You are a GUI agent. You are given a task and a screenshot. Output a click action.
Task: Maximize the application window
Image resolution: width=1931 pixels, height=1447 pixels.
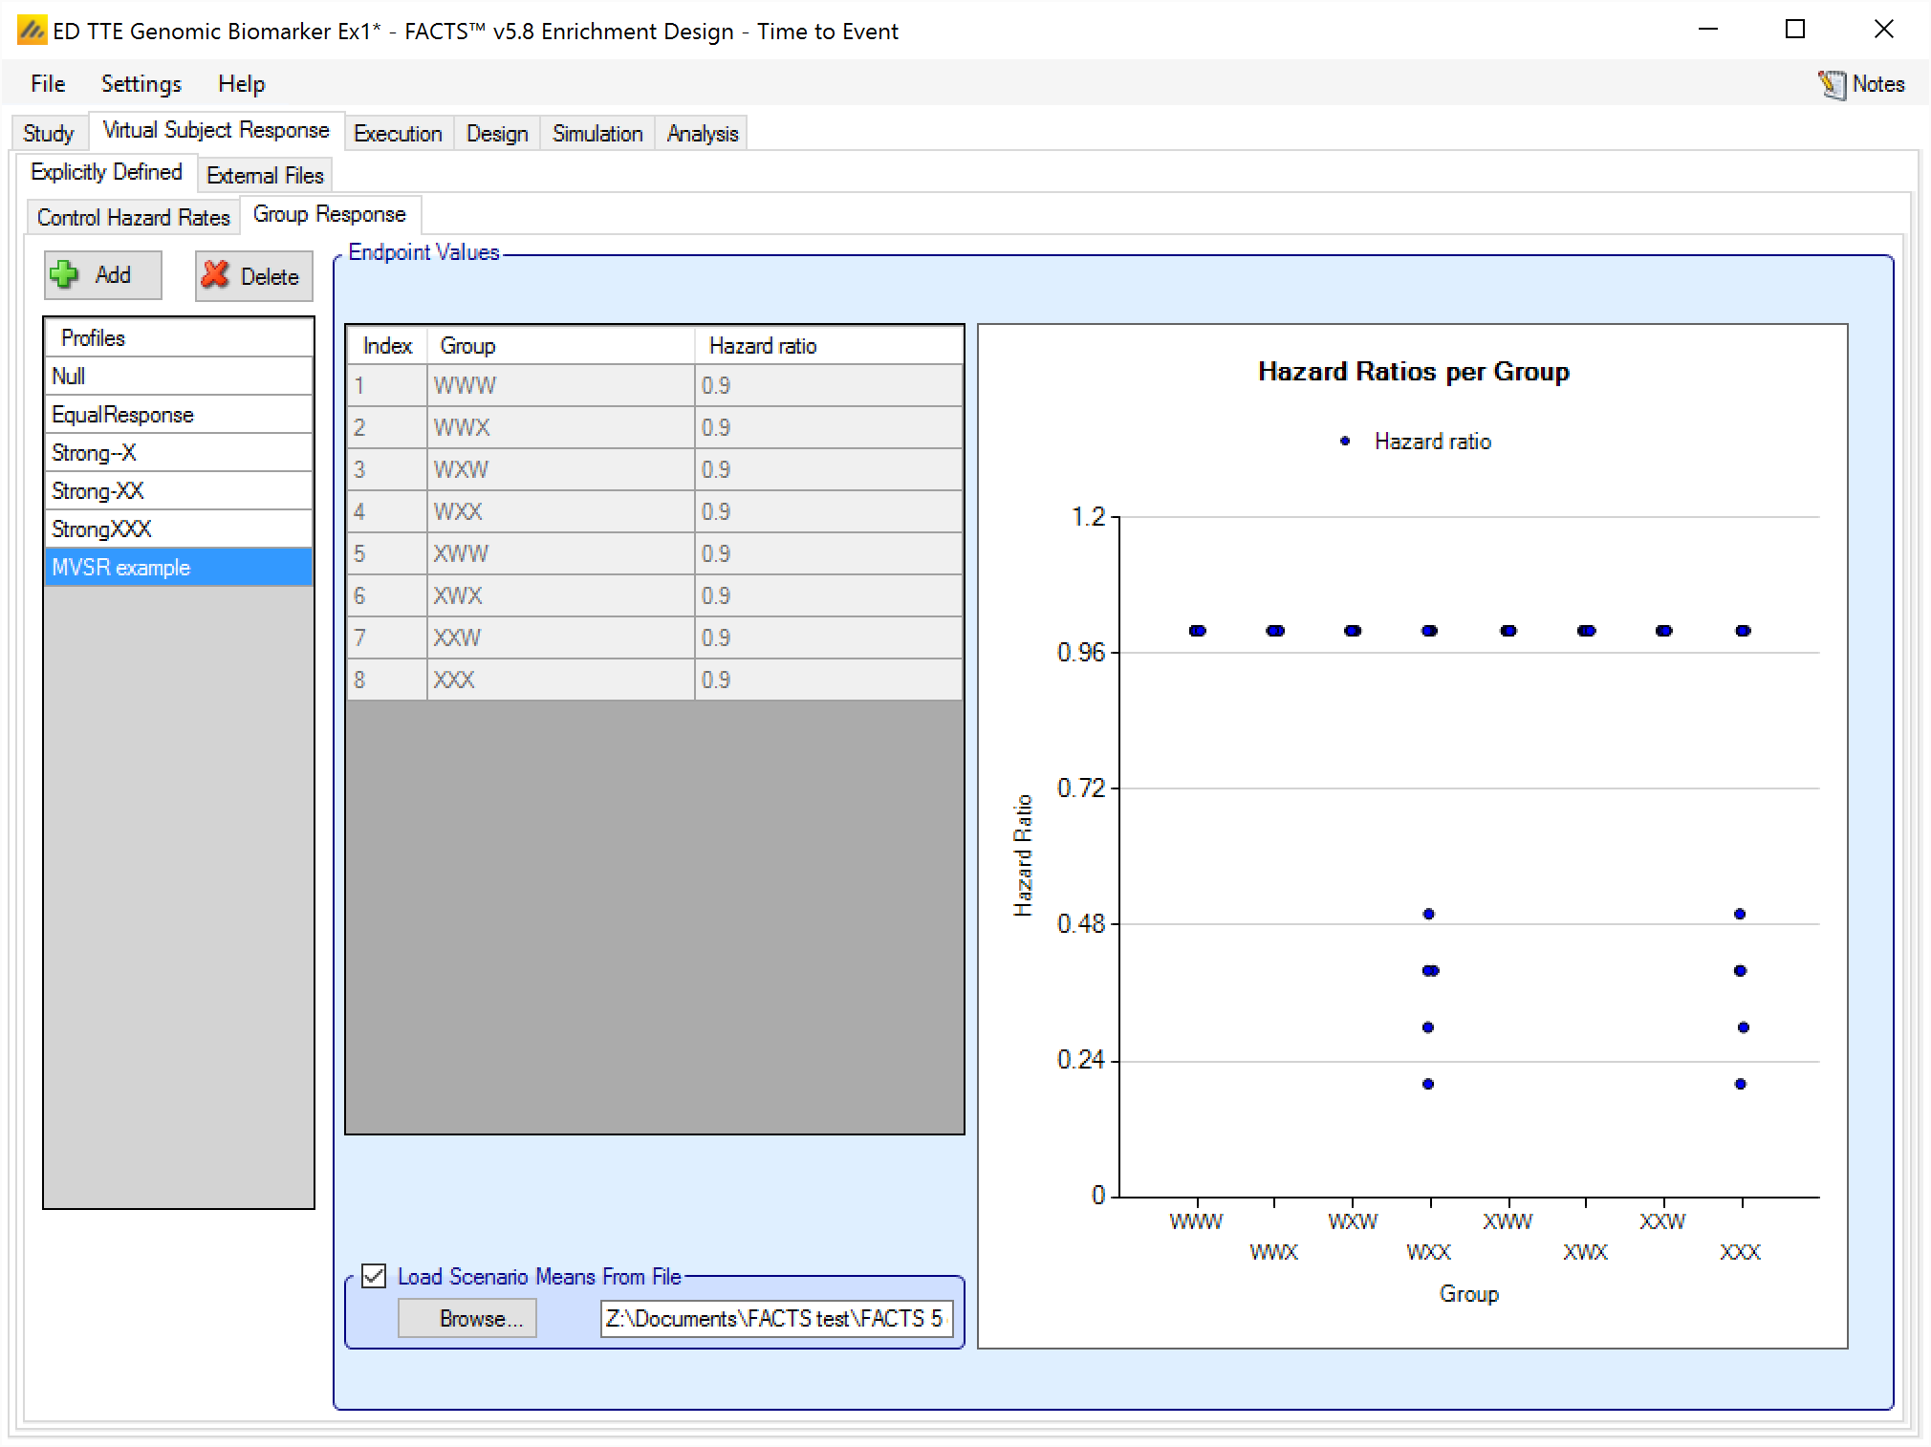click(1794, 30)
